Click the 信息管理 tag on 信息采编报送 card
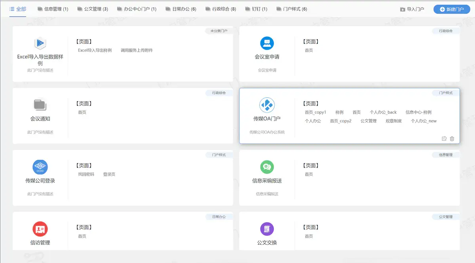 446,155
